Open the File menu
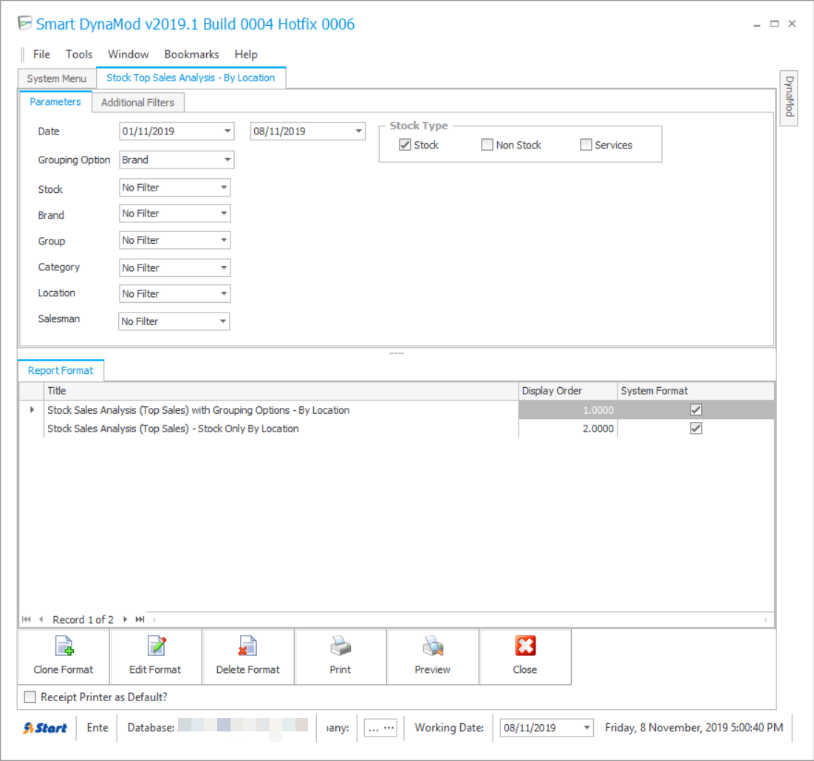Viewport: 814px width, 761px height. click(x=41, y=54)
